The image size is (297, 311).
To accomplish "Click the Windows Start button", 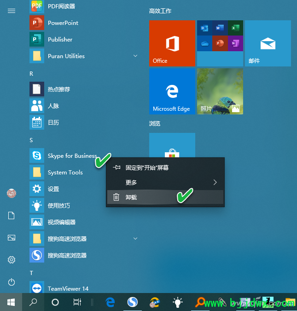I will pyautogui.click(x=11, y=302).
